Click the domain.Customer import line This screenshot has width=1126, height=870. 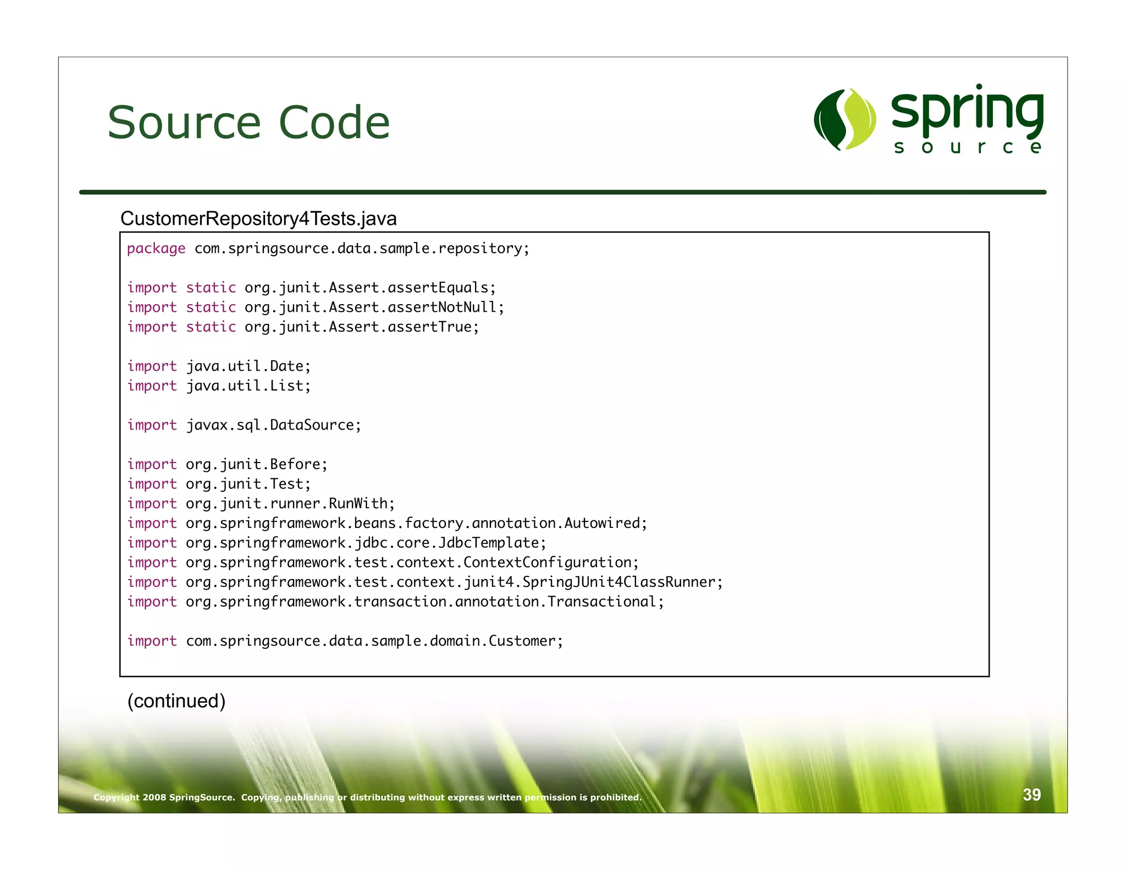(x=345, y=641)
